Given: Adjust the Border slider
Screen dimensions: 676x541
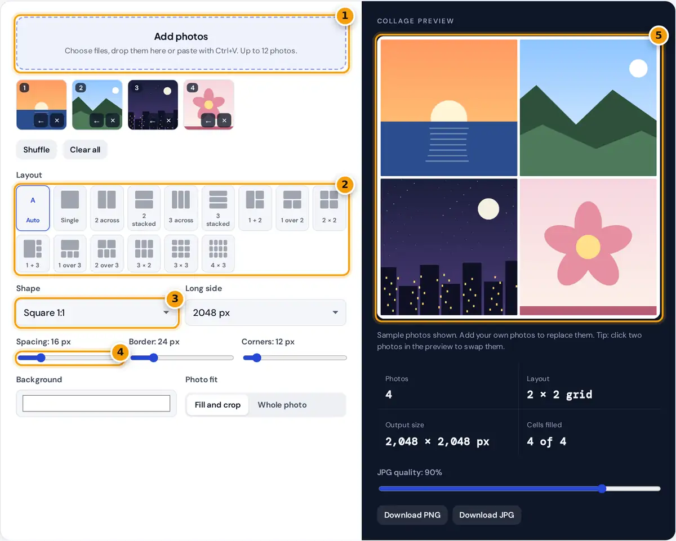Looking at the screenshot, I should click(x=181, y=358).
